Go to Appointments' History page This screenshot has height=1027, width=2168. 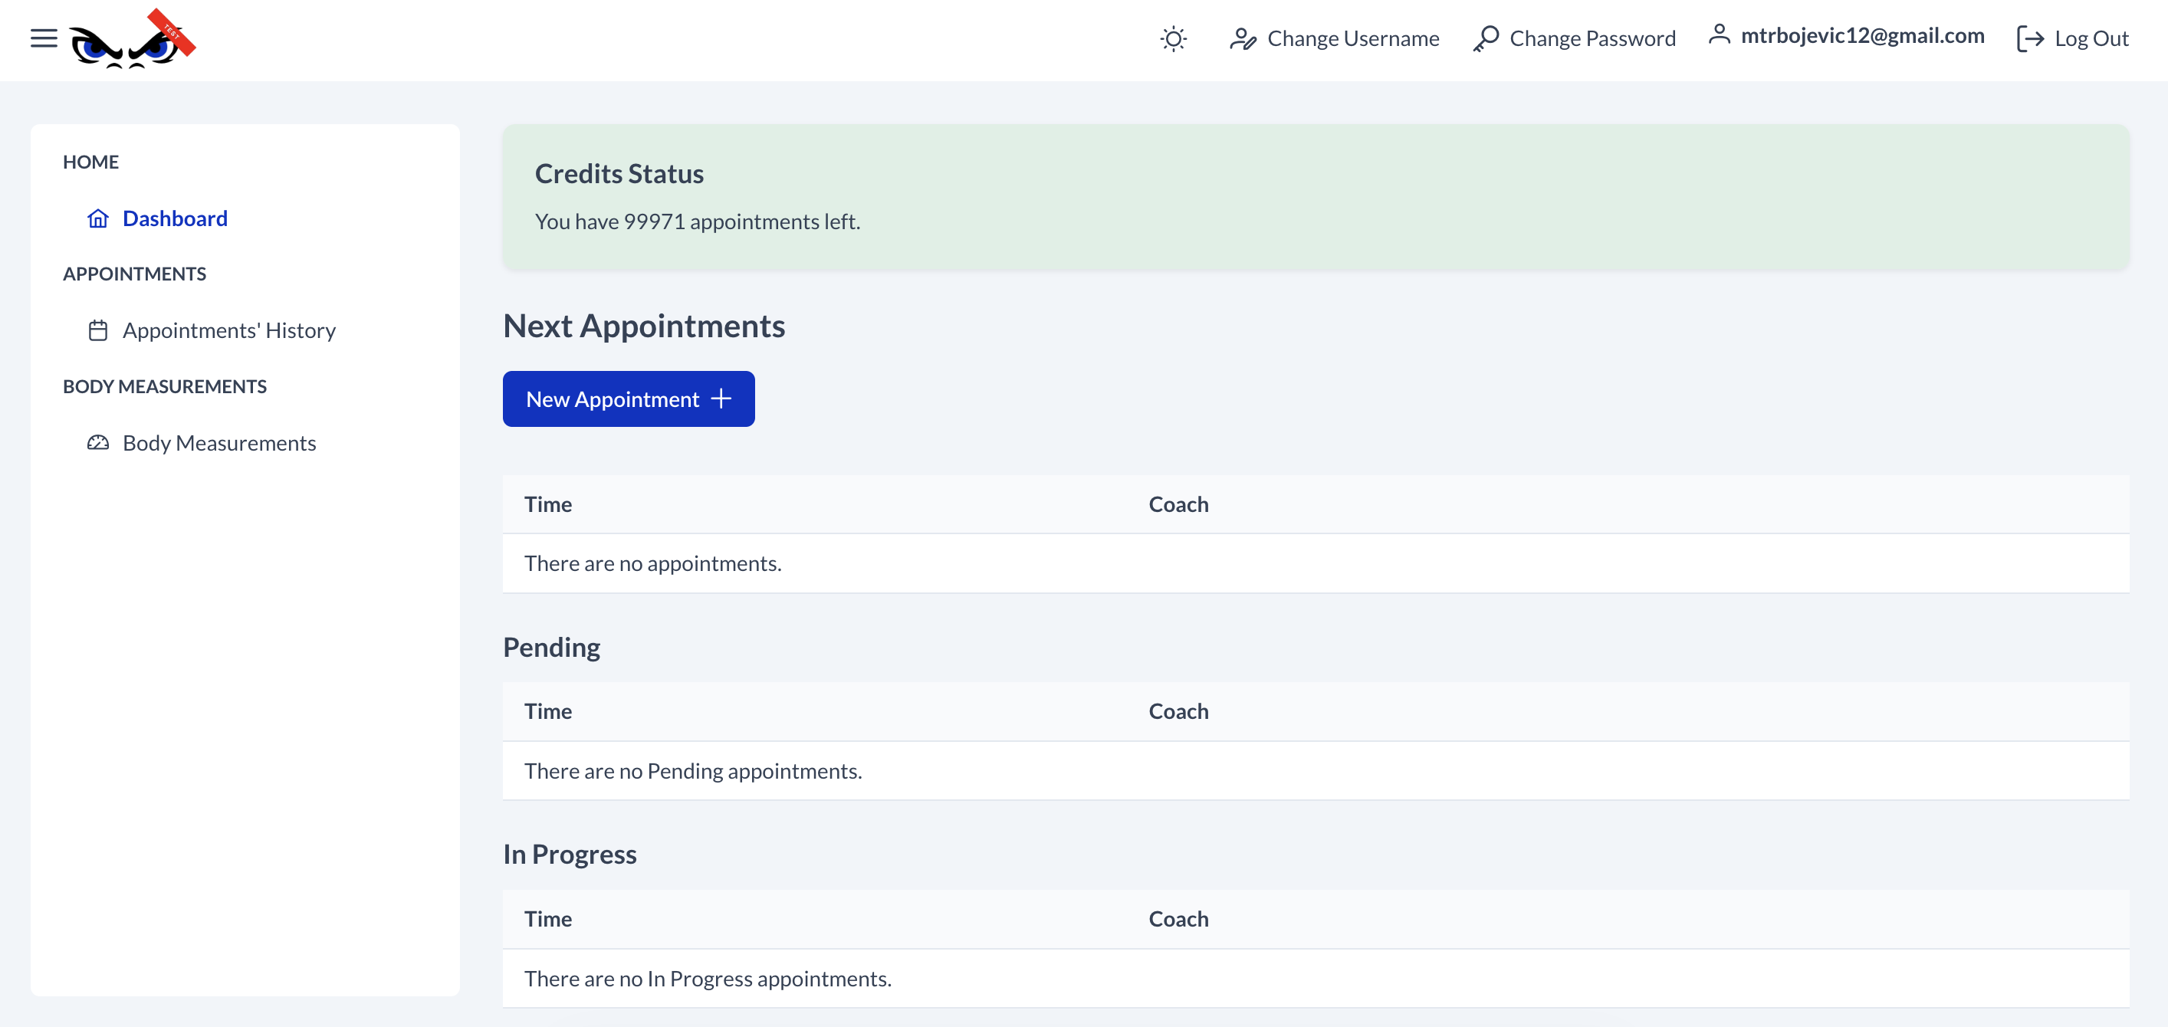coord(229,330)
